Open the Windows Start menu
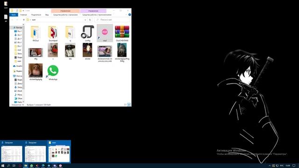 pyautogui.click(x=3, y=166)
